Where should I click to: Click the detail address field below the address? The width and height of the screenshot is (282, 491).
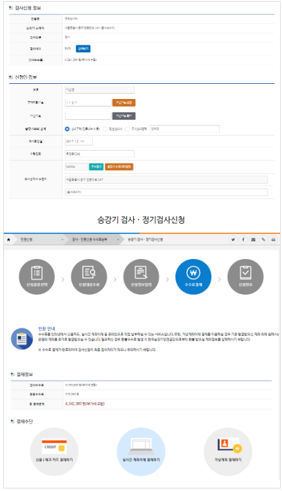(167, 192)
